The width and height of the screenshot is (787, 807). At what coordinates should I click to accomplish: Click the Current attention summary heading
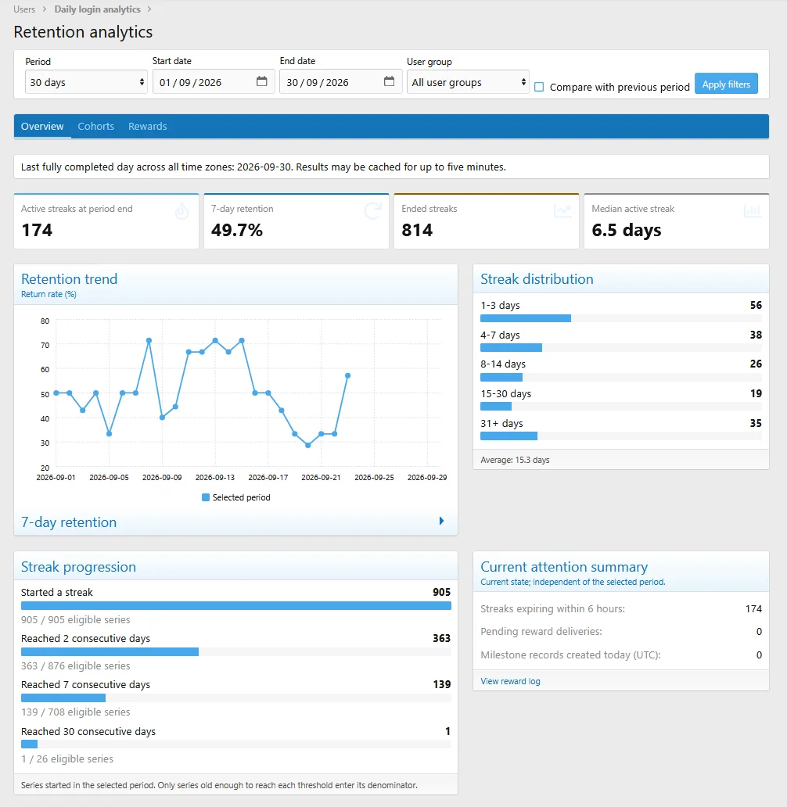[564, 567]
